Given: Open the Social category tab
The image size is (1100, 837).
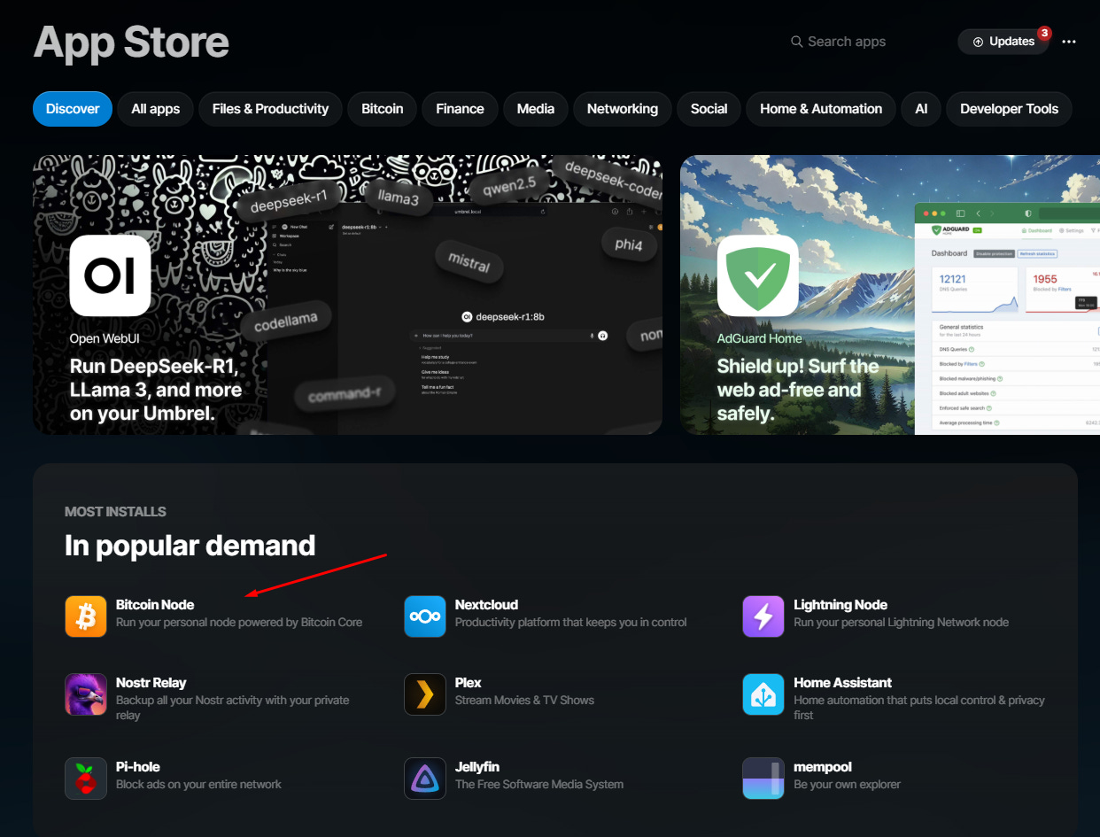Looking at the screenshot, I should pyautogui.click(x=709, y=109).
